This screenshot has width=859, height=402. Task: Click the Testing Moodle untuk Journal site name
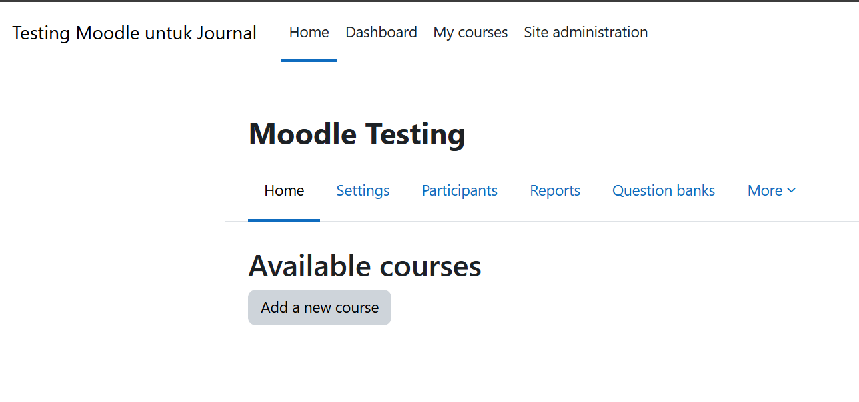point(134,33)
